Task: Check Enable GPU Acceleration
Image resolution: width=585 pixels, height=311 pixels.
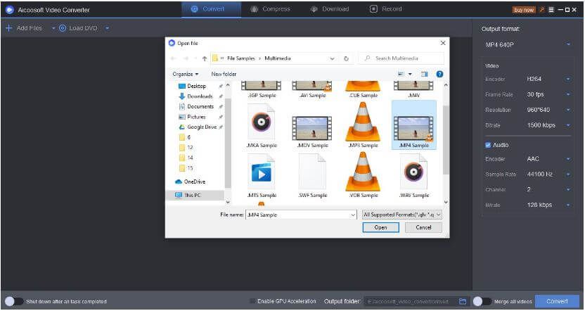Action: [252, 301]
